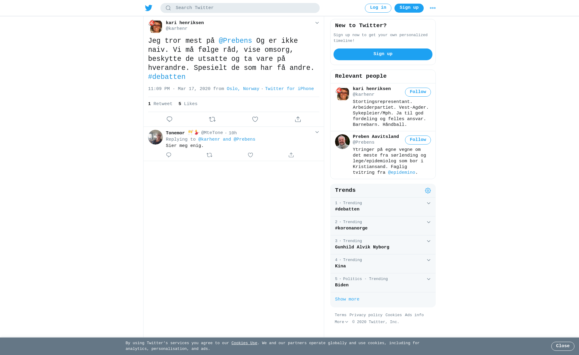
Task: Open Trends settings gear
Action: click(x=428, y=191)
